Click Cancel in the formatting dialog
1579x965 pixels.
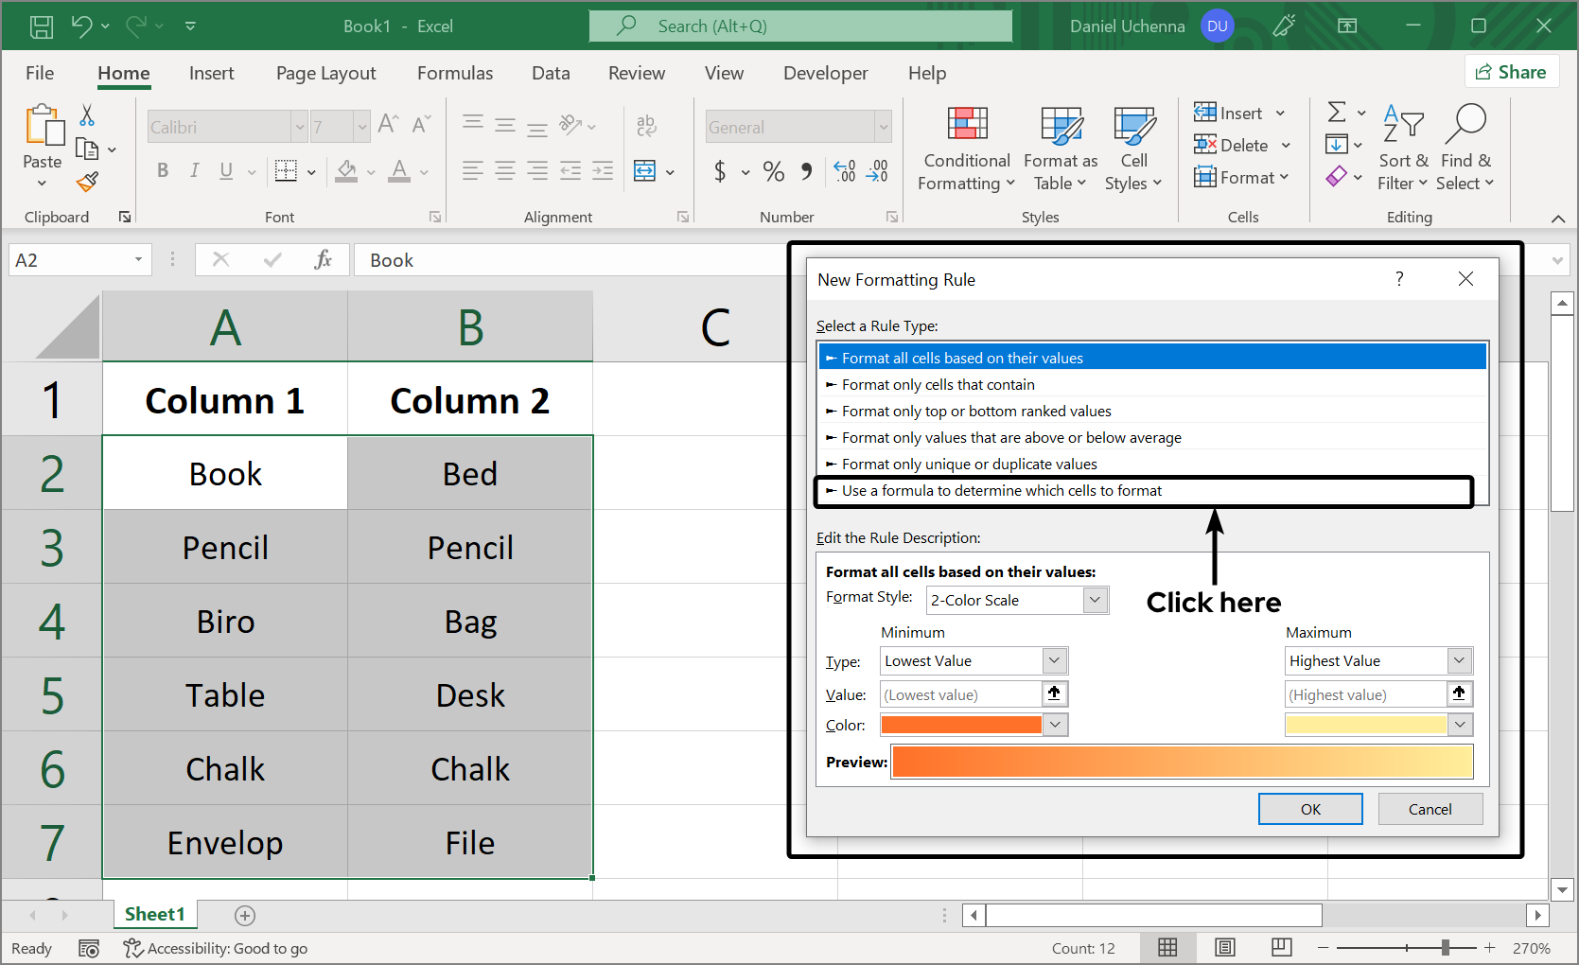1430,809
